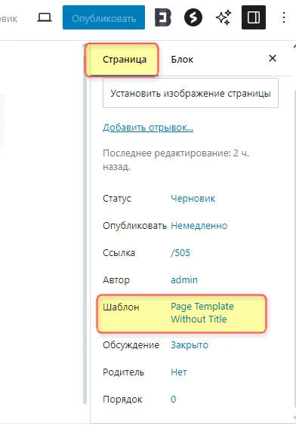
Task: Click the Добавить отрывок link
Action: (x=148, y=128)
